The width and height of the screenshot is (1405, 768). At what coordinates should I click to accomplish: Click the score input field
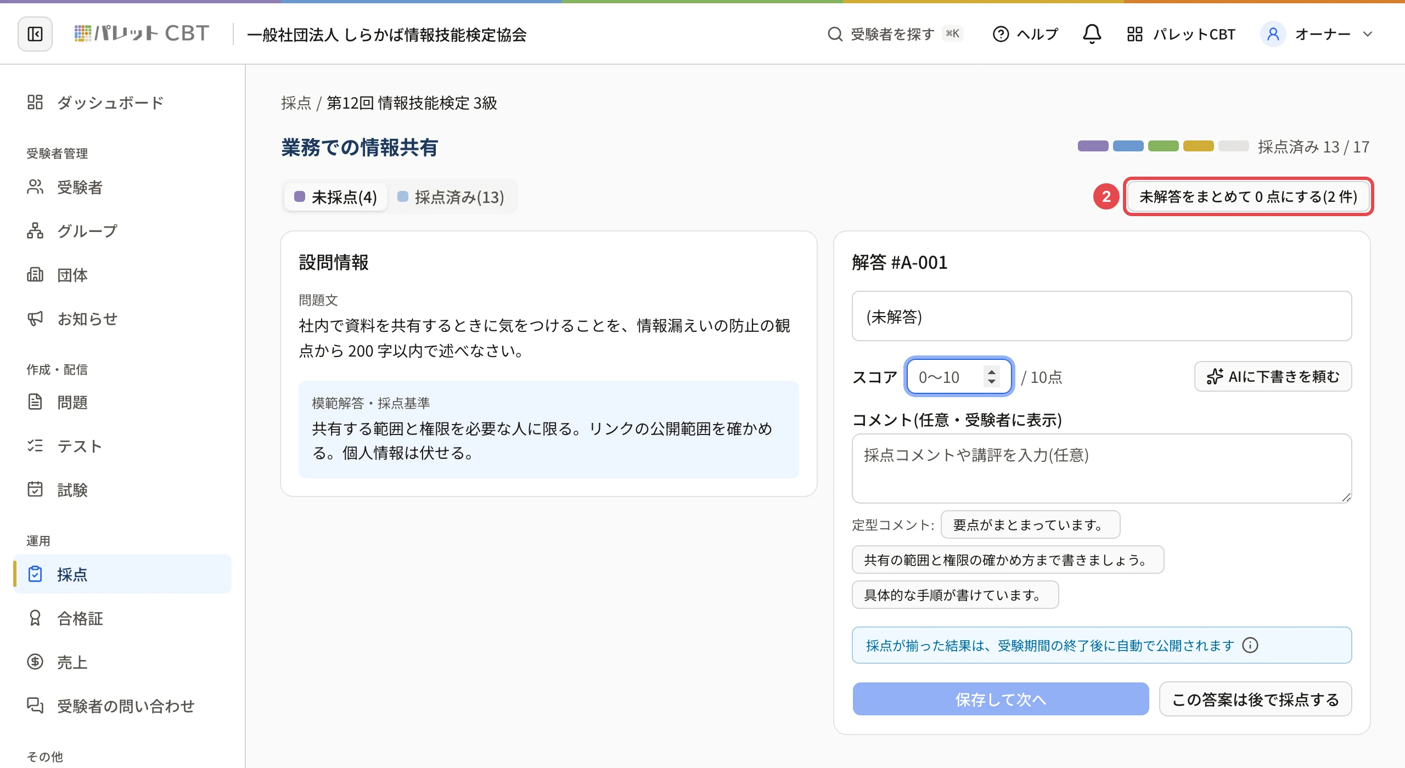coord(958,376)
